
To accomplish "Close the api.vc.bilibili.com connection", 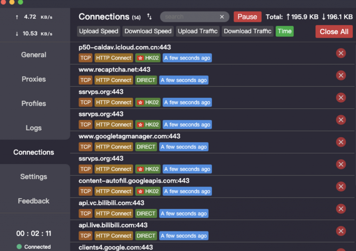I will click(341, 209).
